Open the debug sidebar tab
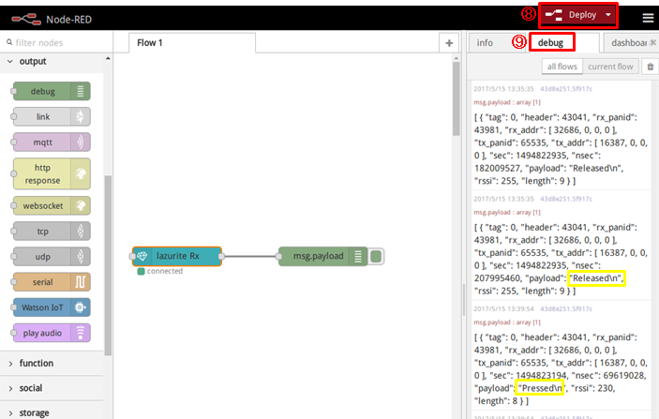Viewport: 659px width, 419px height. pyautogui.click(x=550, y=42)
